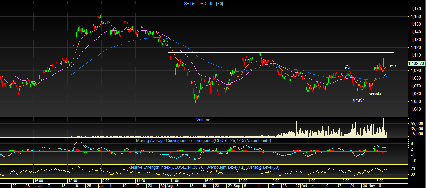The image size is (426, 188).
Task: Select the RSI axis value 70
Action: click(413, 169)
